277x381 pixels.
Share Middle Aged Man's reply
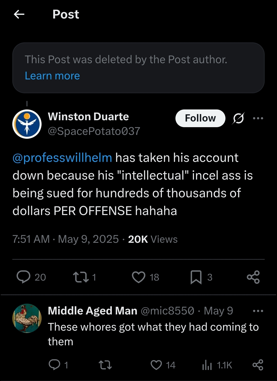258,365
